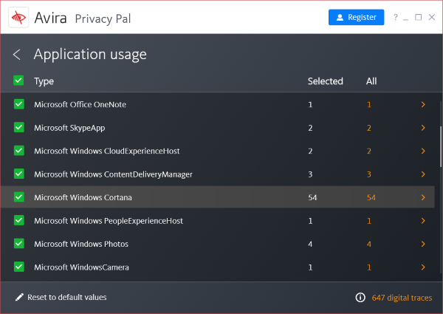Click the info icon near digital traces
The width and height of the screenshot is (443, 314).
pyautogui.click(x=360, y=297)
